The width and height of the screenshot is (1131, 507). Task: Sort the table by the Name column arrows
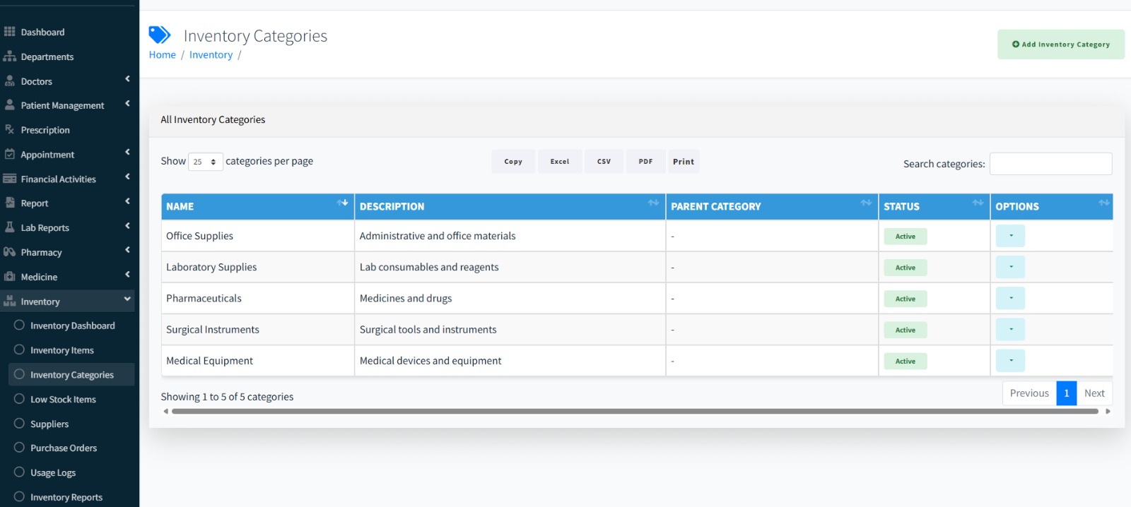point(343,203)
